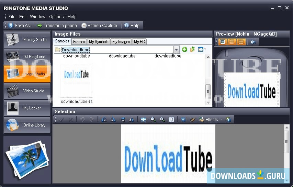Switch to the My Symbols tab
The width and height of the screenshot is (293, 187).
point(99,42)
